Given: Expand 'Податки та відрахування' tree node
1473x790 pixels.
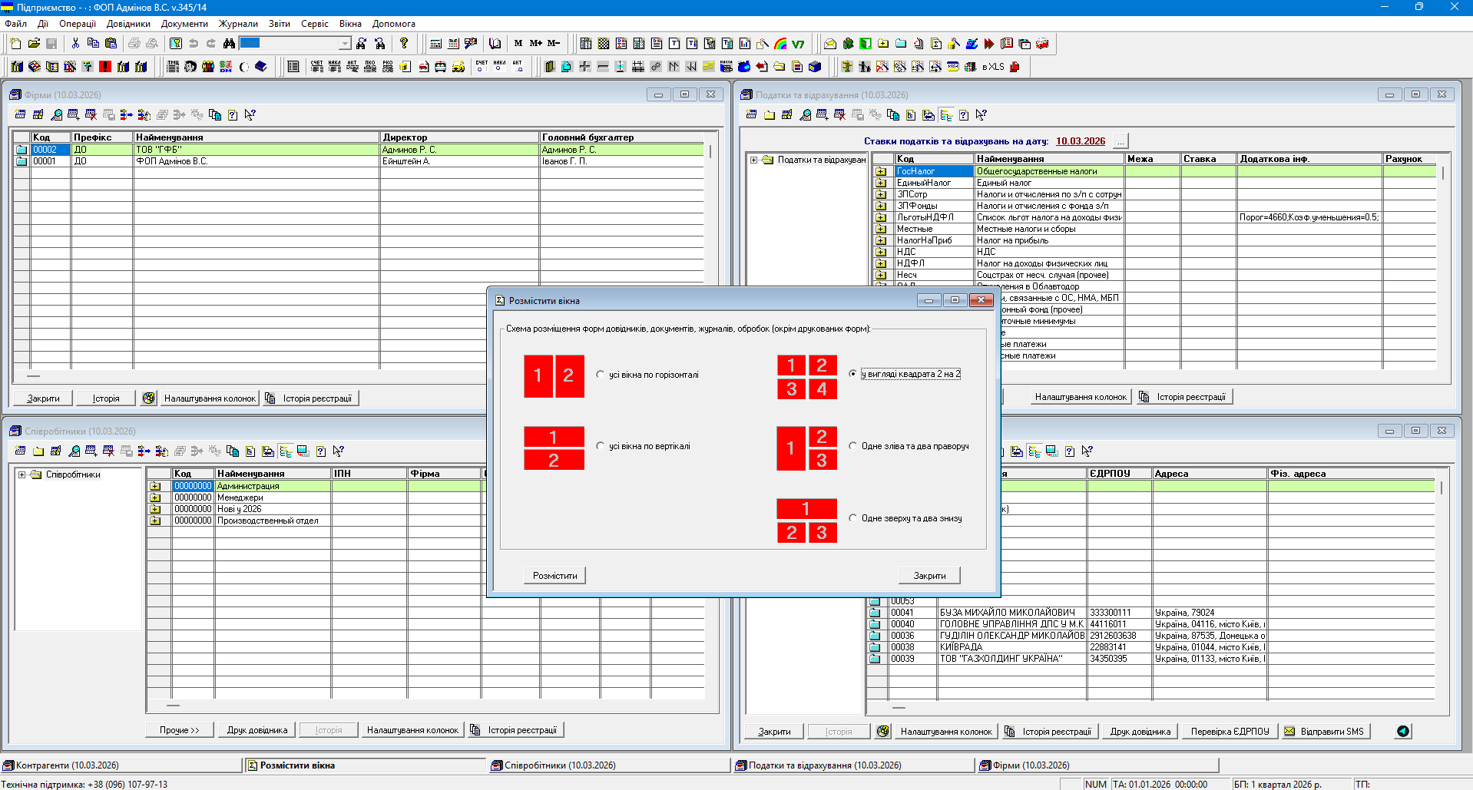Looking at the screenshot, I should pos(754,160).
